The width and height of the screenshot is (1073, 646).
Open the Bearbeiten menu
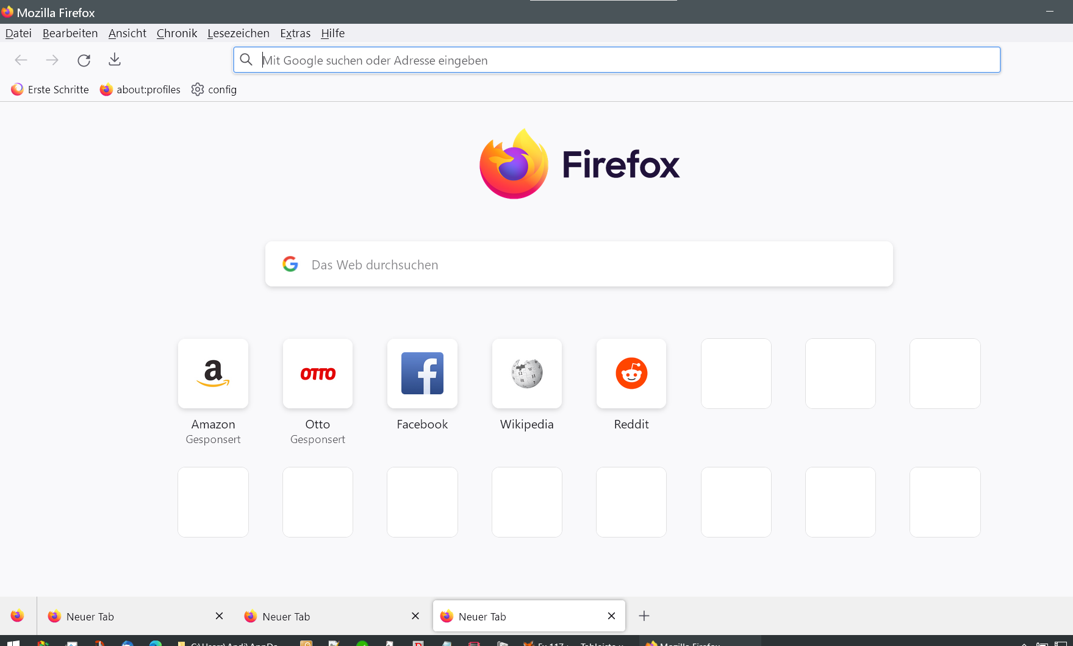[70, 34]
